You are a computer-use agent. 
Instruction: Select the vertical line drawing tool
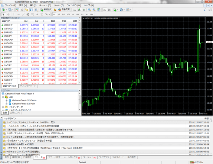point(14,14)
